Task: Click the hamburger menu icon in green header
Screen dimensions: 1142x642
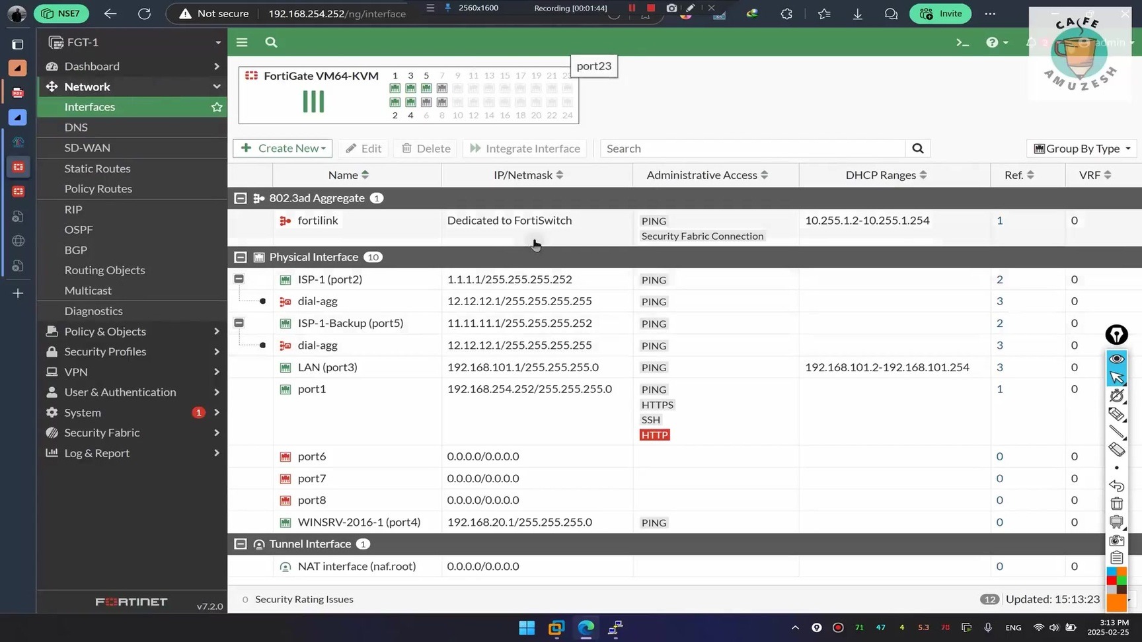Action: [x=242, y=42]
